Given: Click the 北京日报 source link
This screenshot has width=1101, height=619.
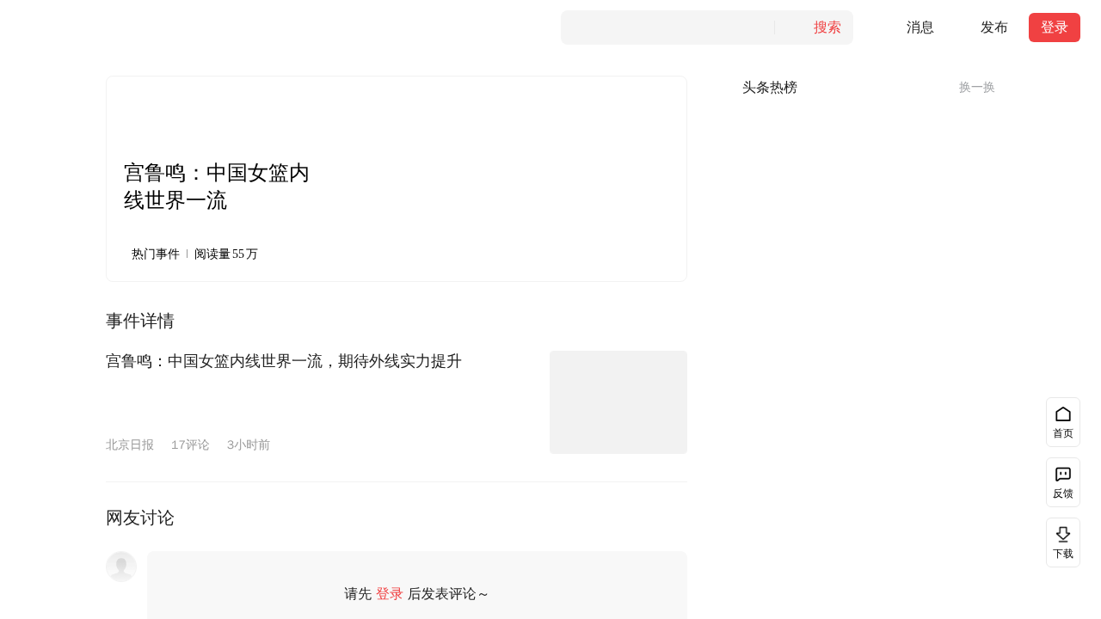Looking at the screenshot, I should click(130, 444).
